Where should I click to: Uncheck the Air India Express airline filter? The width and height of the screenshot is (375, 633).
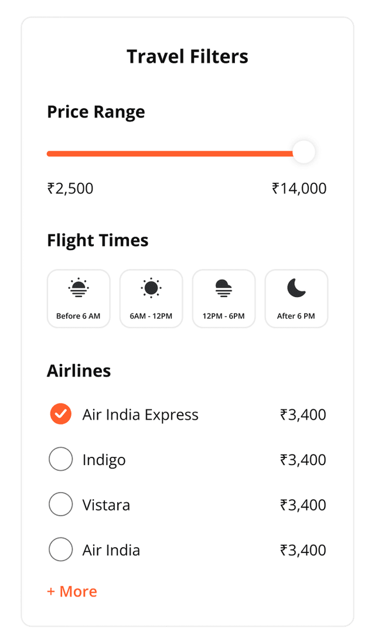pos(61,414)
